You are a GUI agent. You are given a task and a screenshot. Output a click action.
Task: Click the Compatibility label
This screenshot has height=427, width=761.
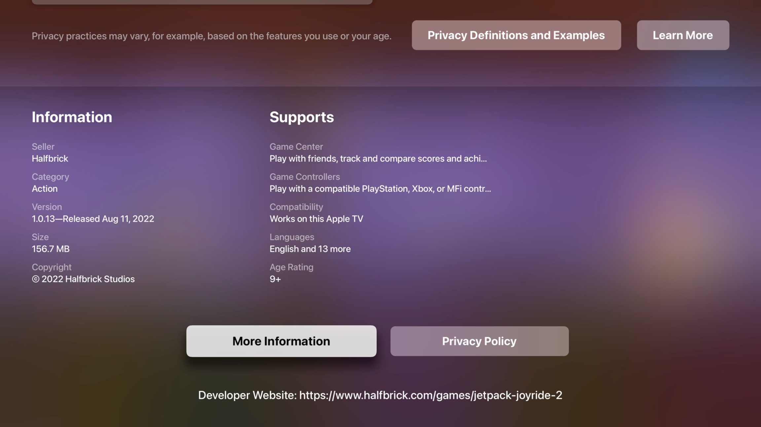pos(296,207)
